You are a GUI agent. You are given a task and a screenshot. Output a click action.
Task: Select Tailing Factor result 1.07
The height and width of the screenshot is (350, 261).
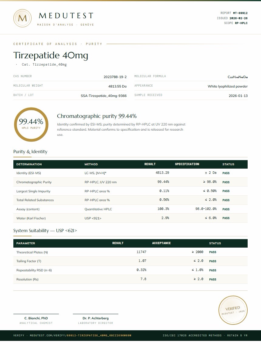142,261
